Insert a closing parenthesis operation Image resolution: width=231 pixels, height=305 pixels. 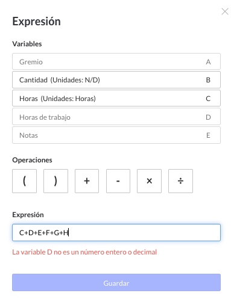pyautogui.click(x=55, y=181)
